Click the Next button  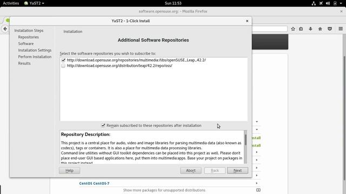click(x=237, y=170)
